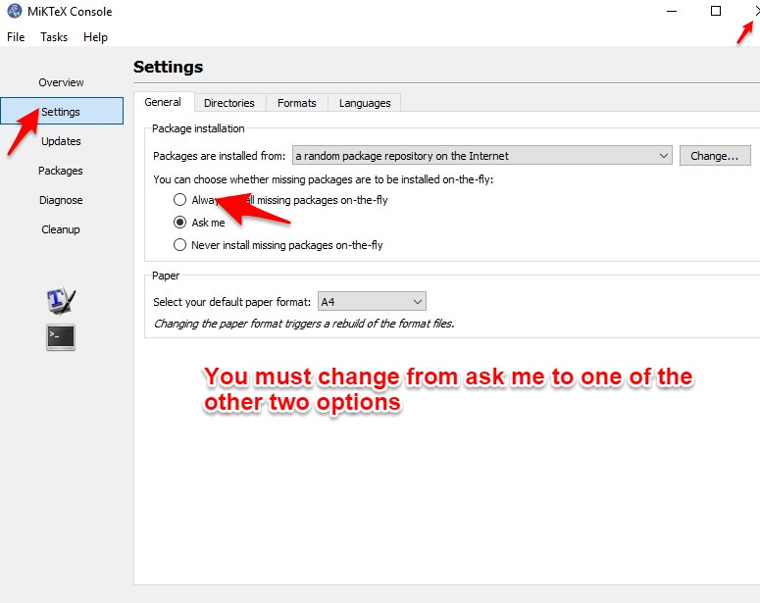760x603 pixels.
Task: Click the 'Package installation' group label
Action: point(198,128)
